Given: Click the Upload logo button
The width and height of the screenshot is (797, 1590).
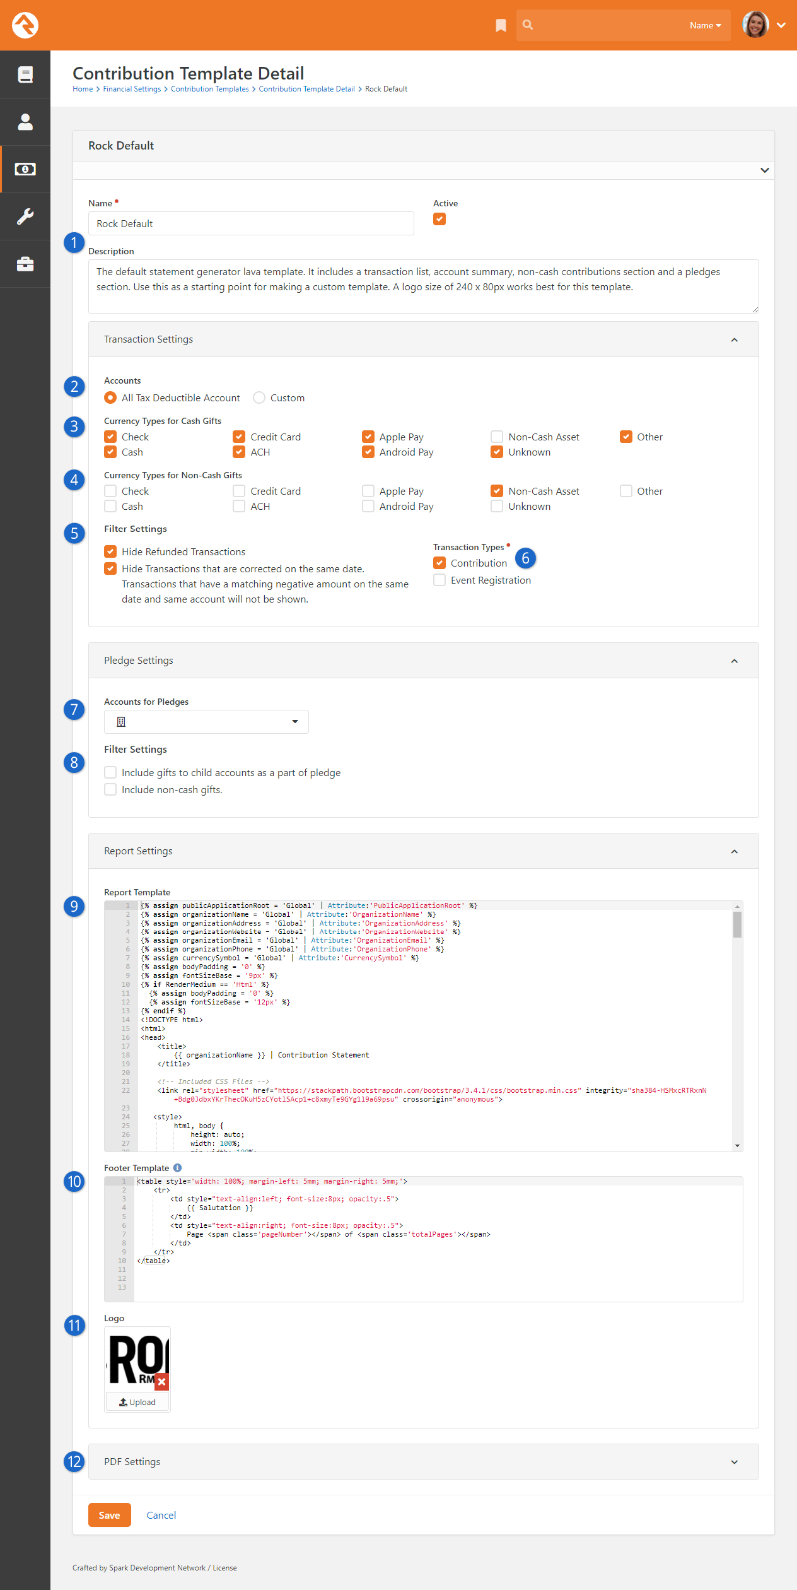Looking at the screenshot, I should click(x=137, y=1402).
